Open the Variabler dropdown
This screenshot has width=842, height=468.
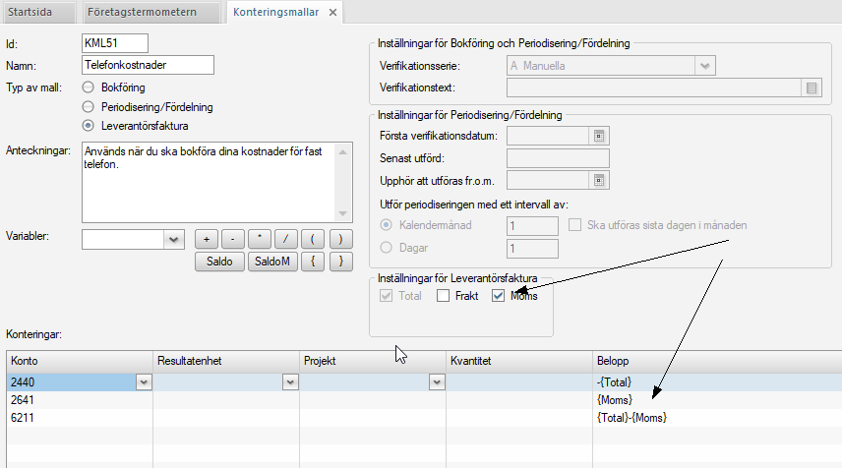pos(173,239)
